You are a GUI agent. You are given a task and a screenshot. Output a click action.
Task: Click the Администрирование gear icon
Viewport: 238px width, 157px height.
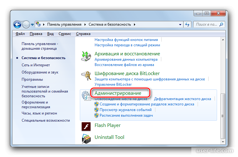[x=86, y=96]
